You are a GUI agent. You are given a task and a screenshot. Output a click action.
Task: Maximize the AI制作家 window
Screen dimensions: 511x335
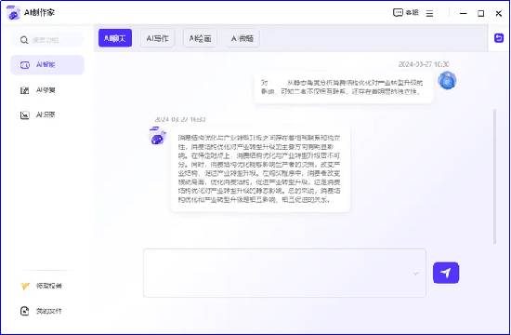[480, 13]
